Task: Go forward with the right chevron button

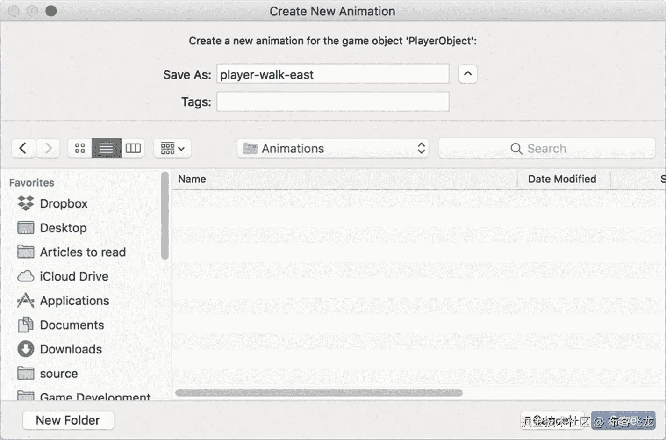Action: point(48,149)
